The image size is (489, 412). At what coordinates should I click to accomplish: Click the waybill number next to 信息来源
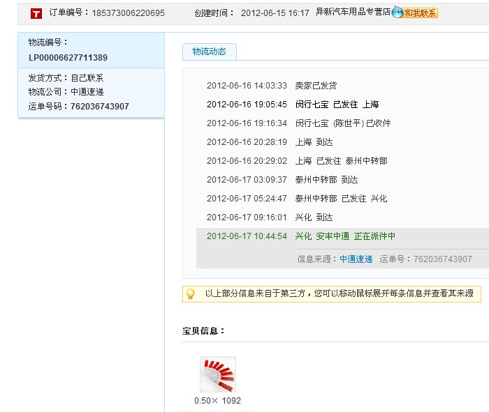442,259
